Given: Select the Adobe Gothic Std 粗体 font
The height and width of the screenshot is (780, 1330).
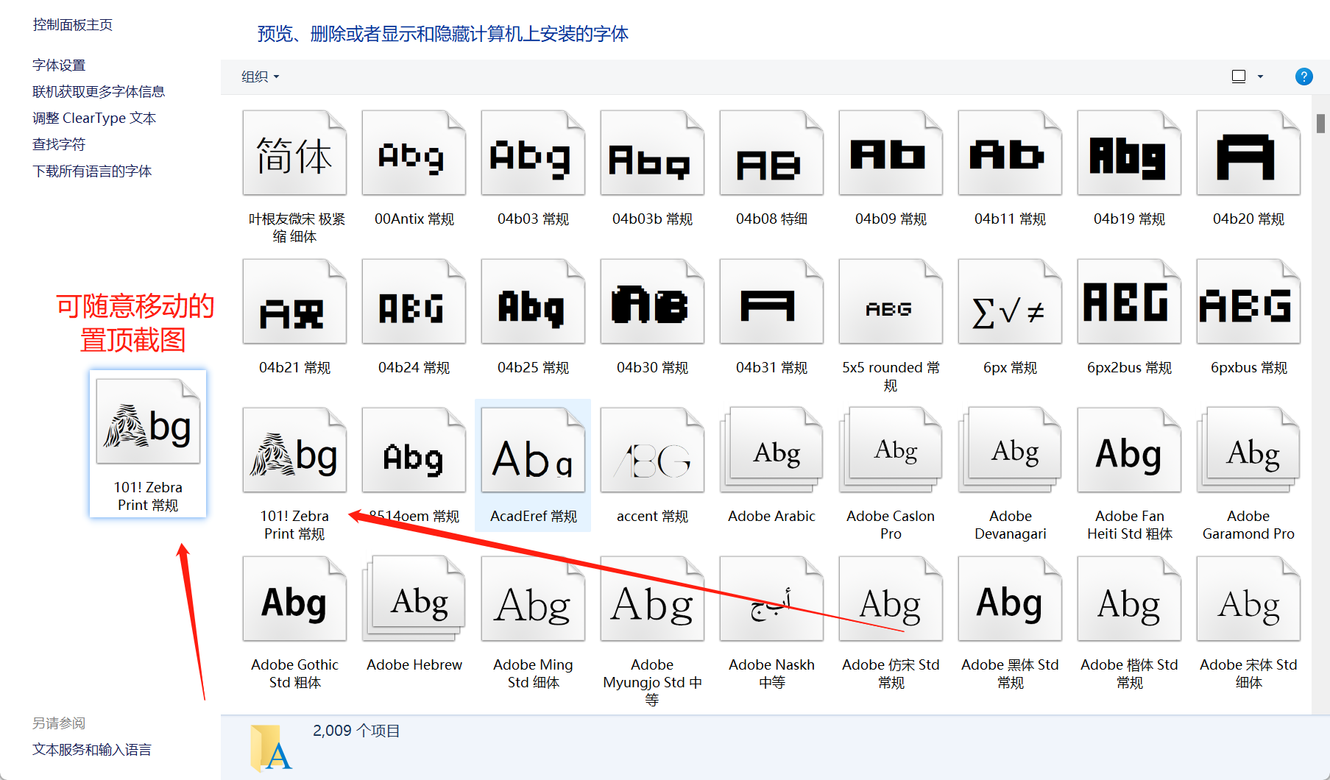Looking at the screenshot, I should click(294, 599).
